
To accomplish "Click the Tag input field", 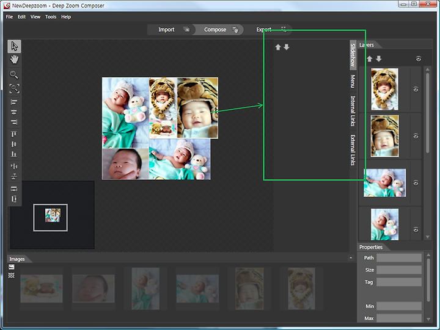I will coord(398,282).
